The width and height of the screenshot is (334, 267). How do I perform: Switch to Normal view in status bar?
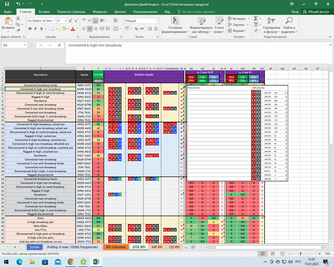(x=262, y=254)
